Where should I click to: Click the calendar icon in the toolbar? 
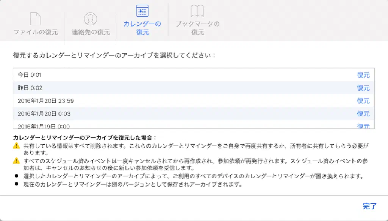142,11
